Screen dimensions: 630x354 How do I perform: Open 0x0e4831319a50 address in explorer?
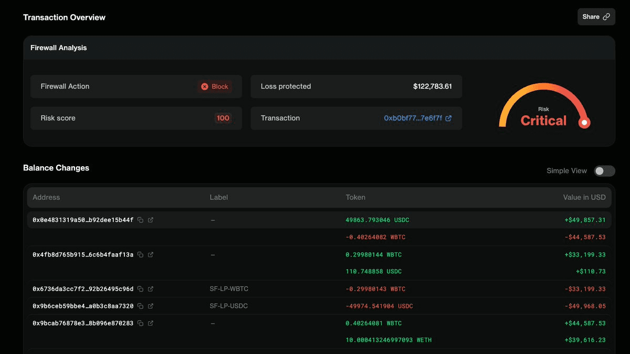coord(151,220)
